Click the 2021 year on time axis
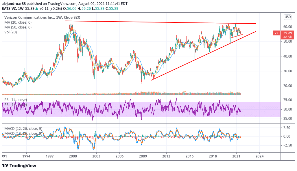 236,156
